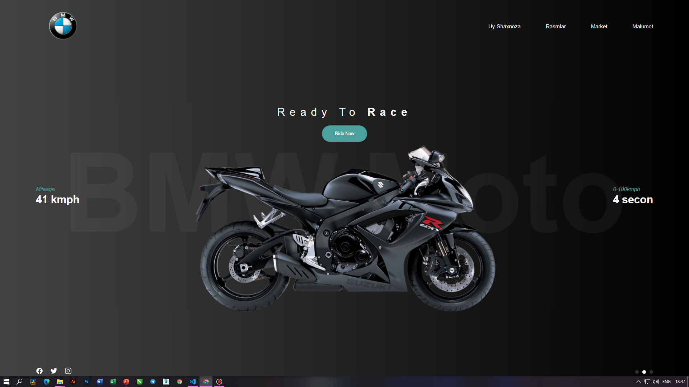Click the Ride Now button
The image size is (689, 387).
point(344,133)
